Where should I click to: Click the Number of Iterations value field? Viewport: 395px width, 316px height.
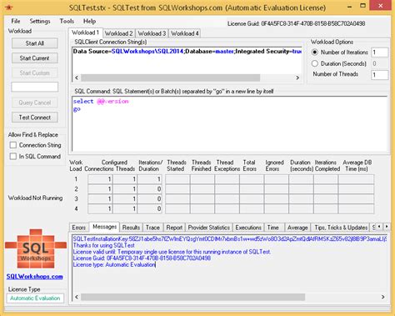pyautogui.click(x=379, y=53)
